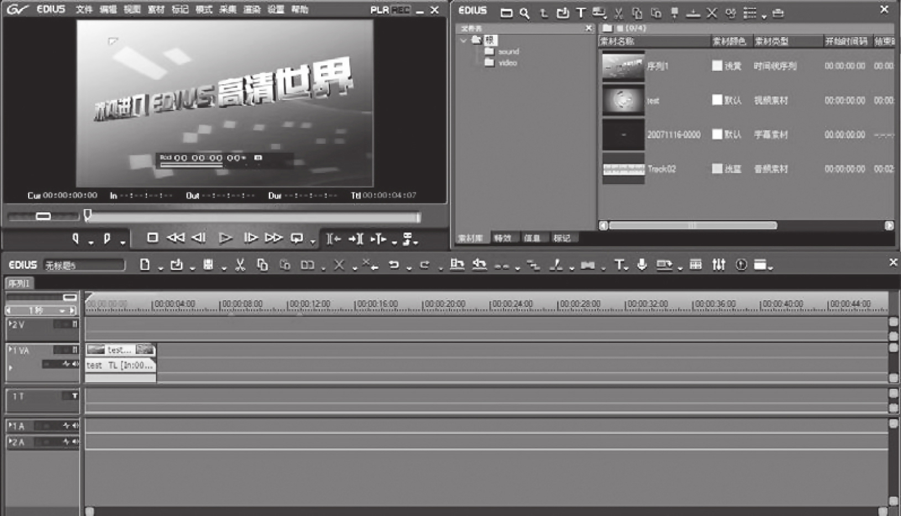901x516 pixels.
Task: Click the move up one folder icon in the bin
Action: tap(544, 13)
